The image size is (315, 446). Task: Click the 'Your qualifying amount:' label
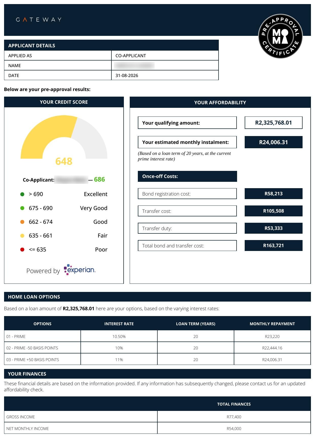tap(187, 123)
